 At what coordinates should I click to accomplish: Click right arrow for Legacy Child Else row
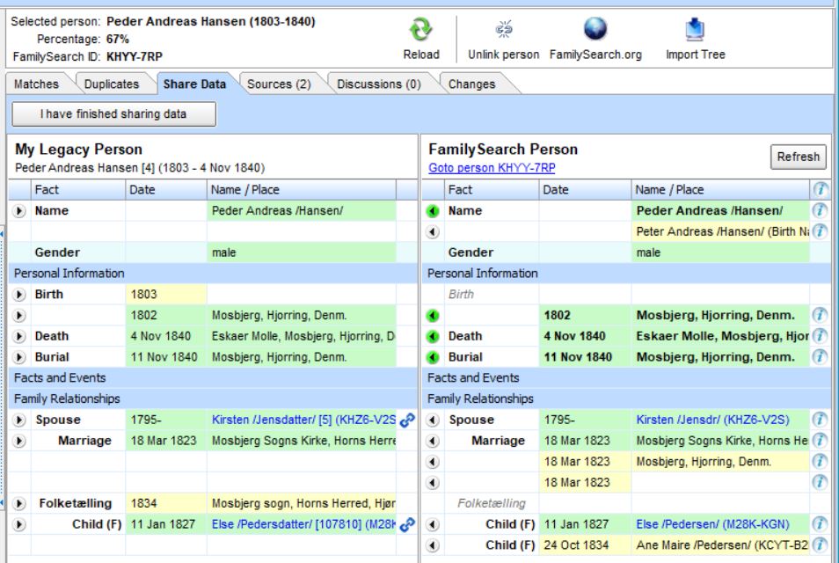click(x=19, y=524)
